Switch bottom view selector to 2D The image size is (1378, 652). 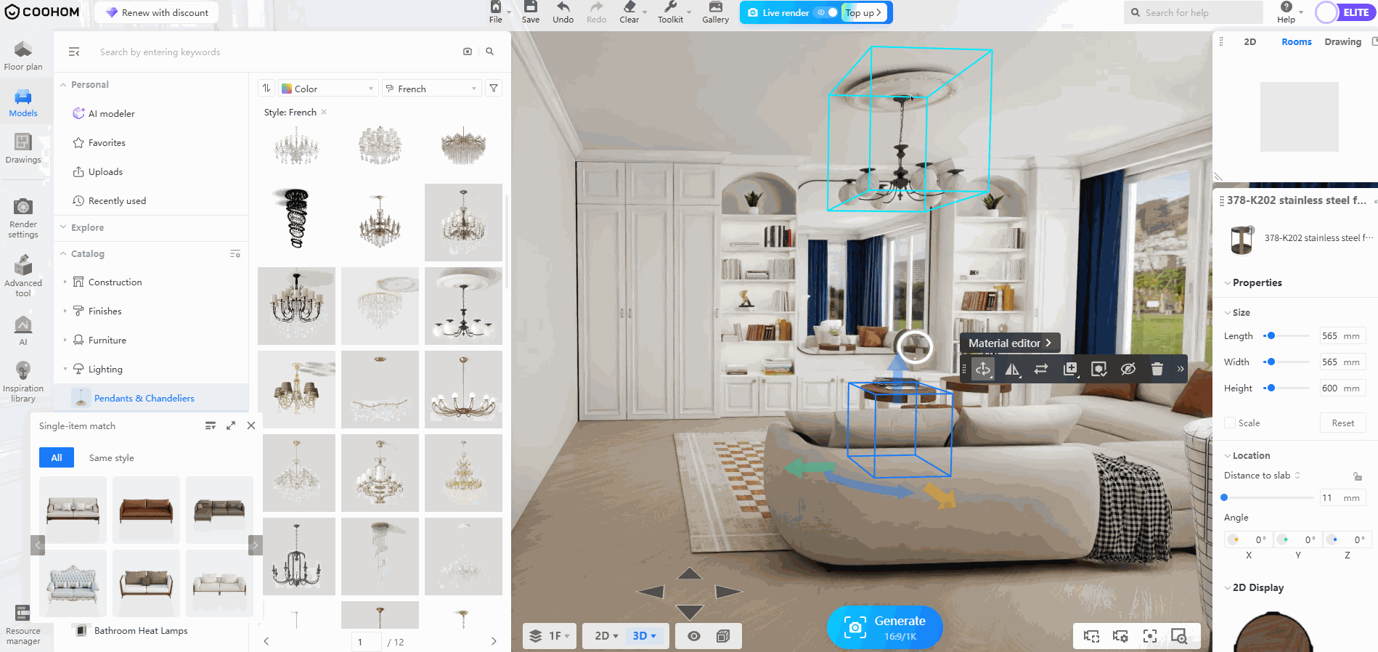(606, 636)
